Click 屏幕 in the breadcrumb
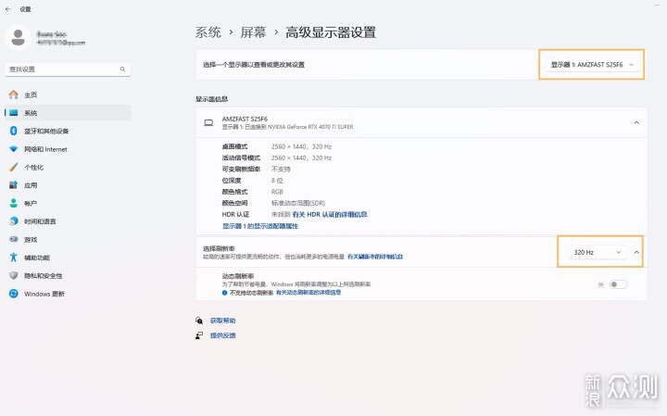This screenshot has width=667, height=416. click(253, 32)
